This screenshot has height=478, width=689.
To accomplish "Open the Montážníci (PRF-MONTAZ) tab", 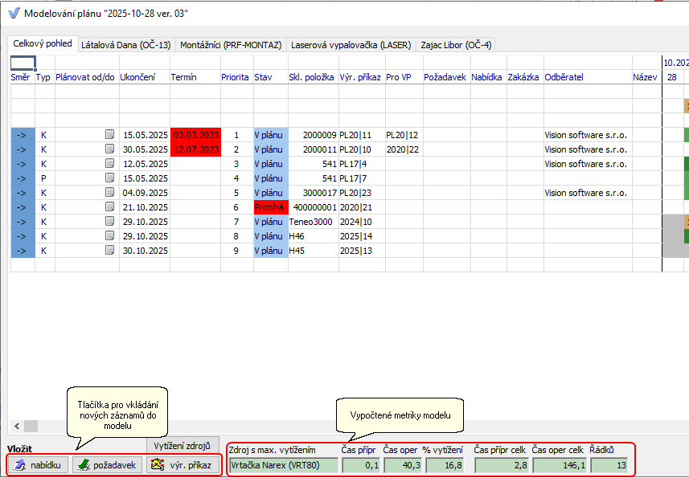I will tap(231, 45).
